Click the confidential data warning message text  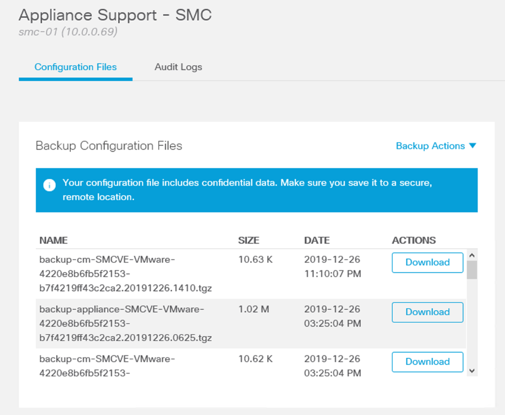247,190
